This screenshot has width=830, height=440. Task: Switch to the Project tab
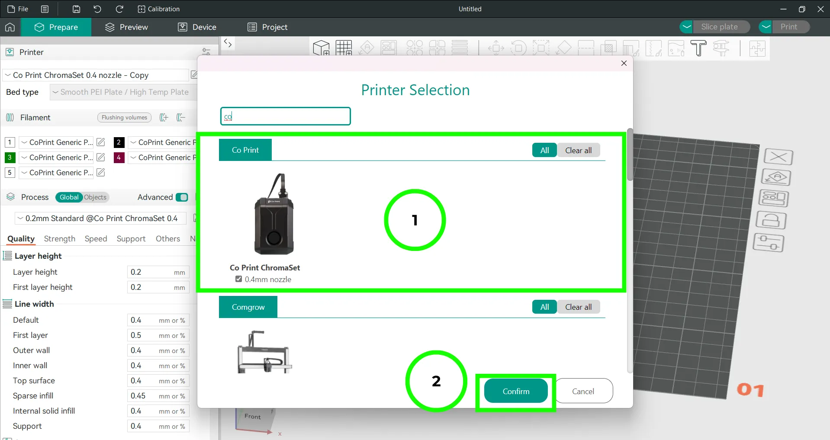[x=267, y=27]
